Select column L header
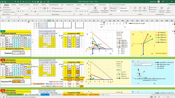 (49, 21)
